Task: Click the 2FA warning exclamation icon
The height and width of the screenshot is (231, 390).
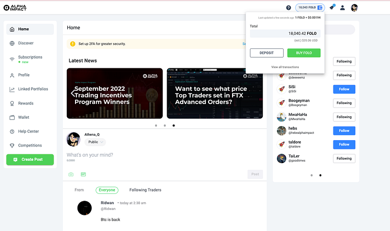Action: click(x=73, y=44)
